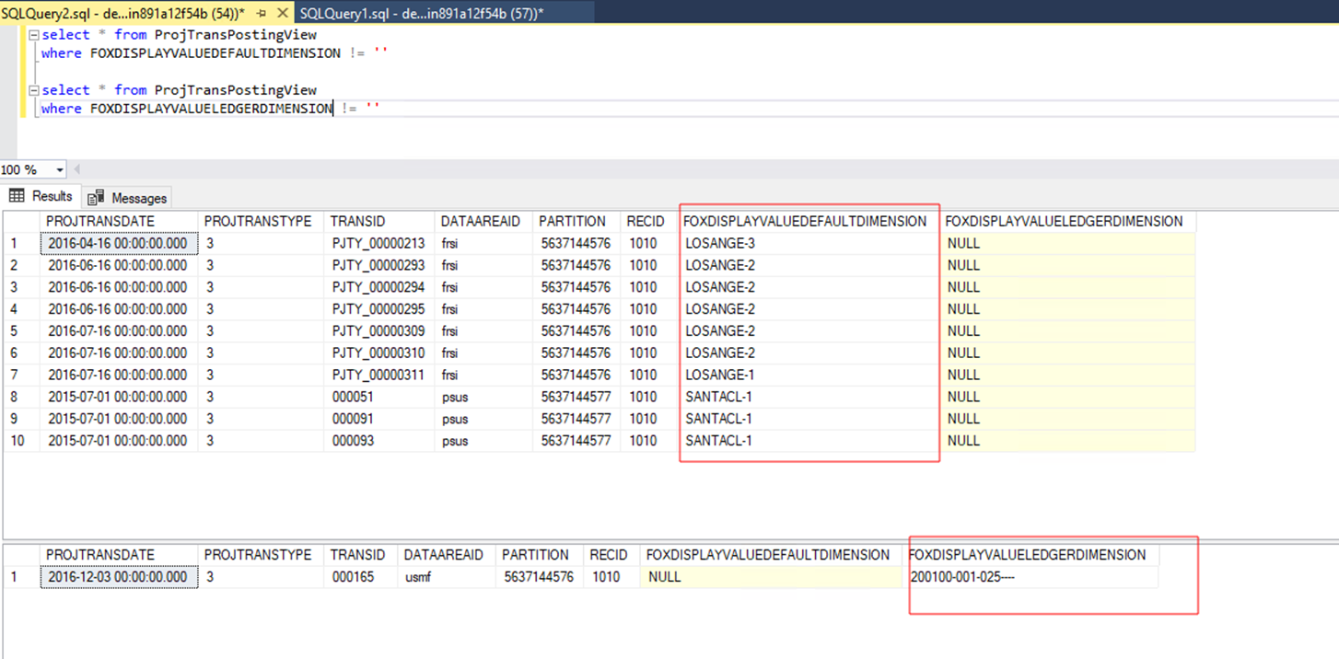This screenshot has height=659, width=1339.
Task: Click the TRANSID cell containing PJTY_00000213
Action: point(378,242)
